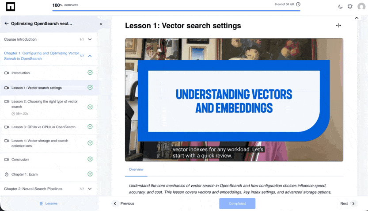Click the info icon next to lessons left
The height and width of the screenshot is (211, 368).
click(298, 4)
